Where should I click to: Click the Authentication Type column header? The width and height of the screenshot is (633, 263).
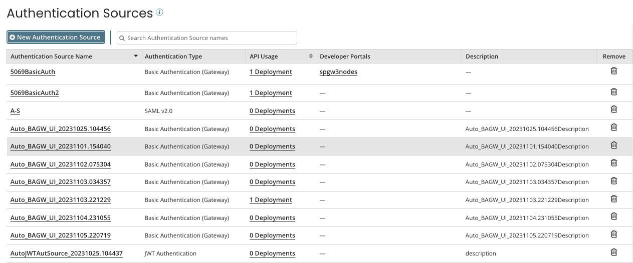(173, 56)
